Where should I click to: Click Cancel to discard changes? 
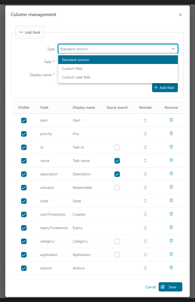[150, 287]
